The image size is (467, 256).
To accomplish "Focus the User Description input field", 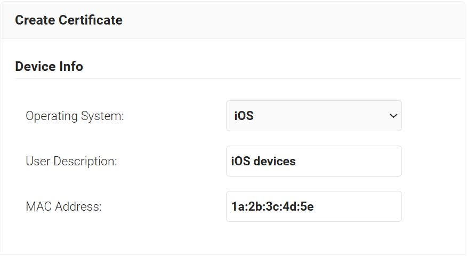I will coord(313,161).
